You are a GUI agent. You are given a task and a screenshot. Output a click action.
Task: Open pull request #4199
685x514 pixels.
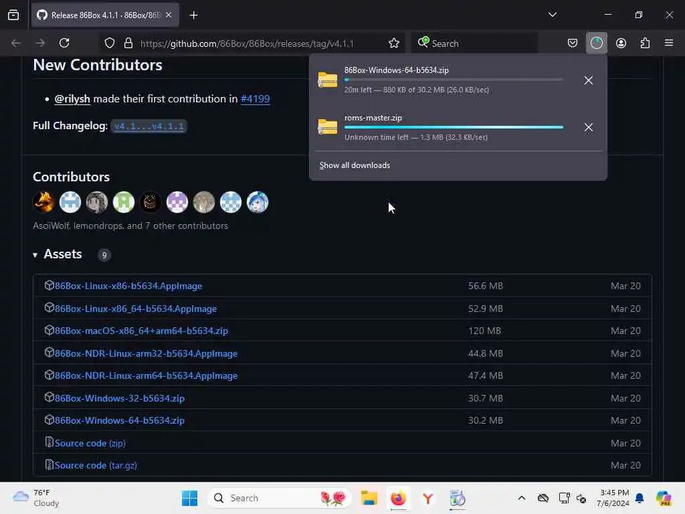pyautogui.click(x=255, y=99)
